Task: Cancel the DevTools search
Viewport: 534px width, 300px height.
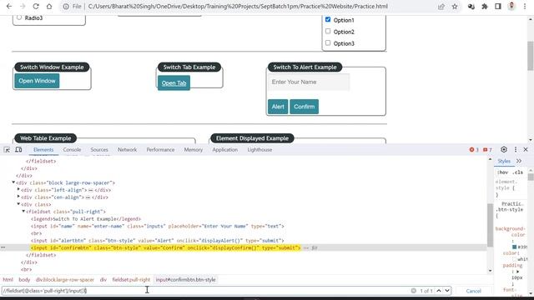Action: (x=473, y=291)
